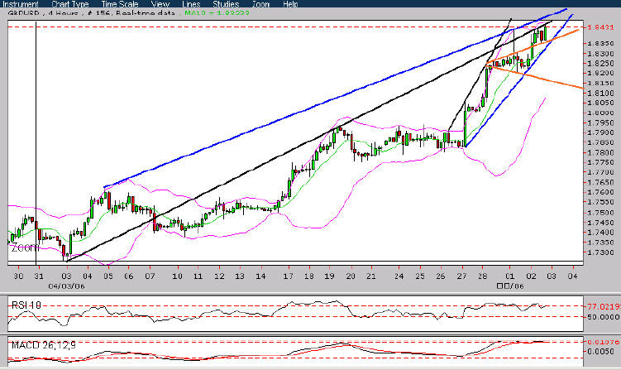Click the 1.7750 price axis label

tap(600, 162)
